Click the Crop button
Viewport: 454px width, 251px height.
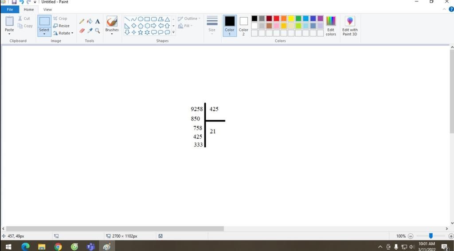pos(60,18)
